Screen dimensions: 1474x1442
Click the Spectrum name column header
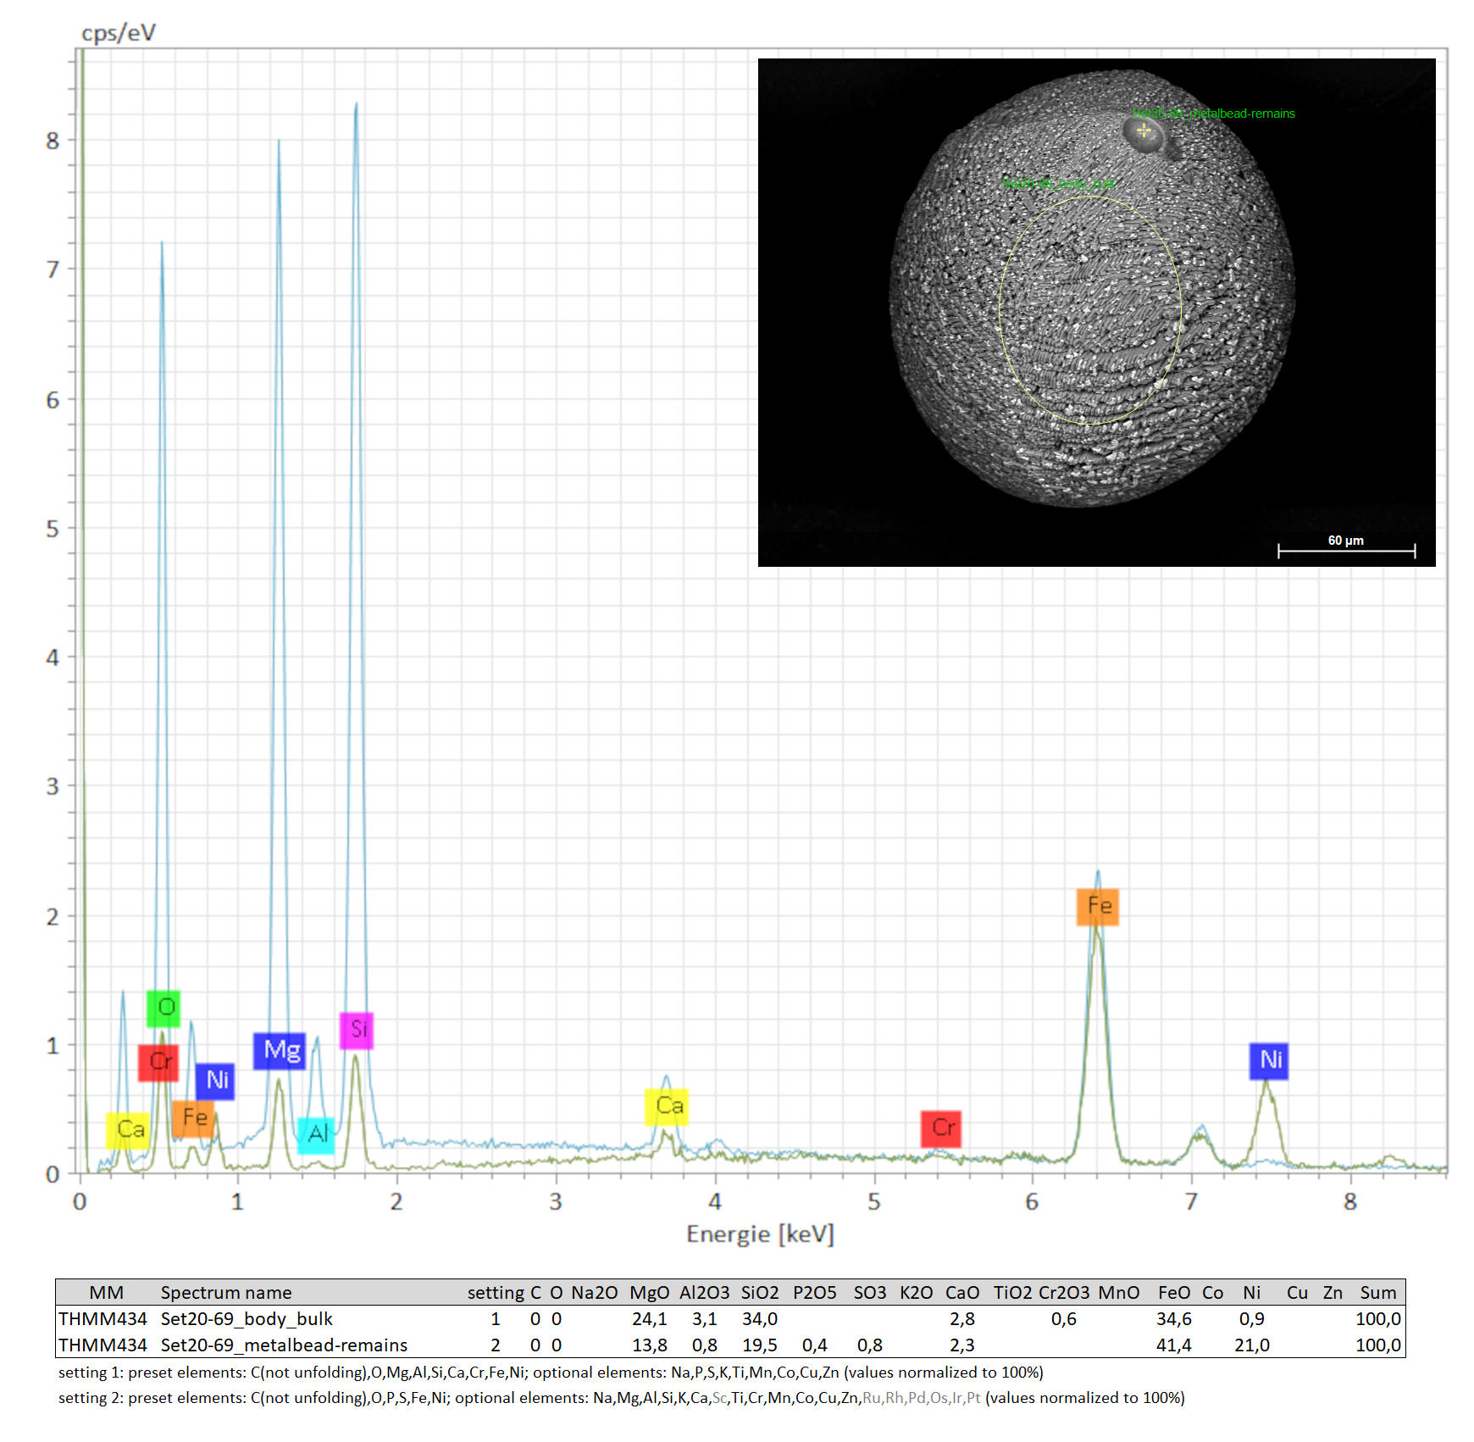tap(226, 1292)
